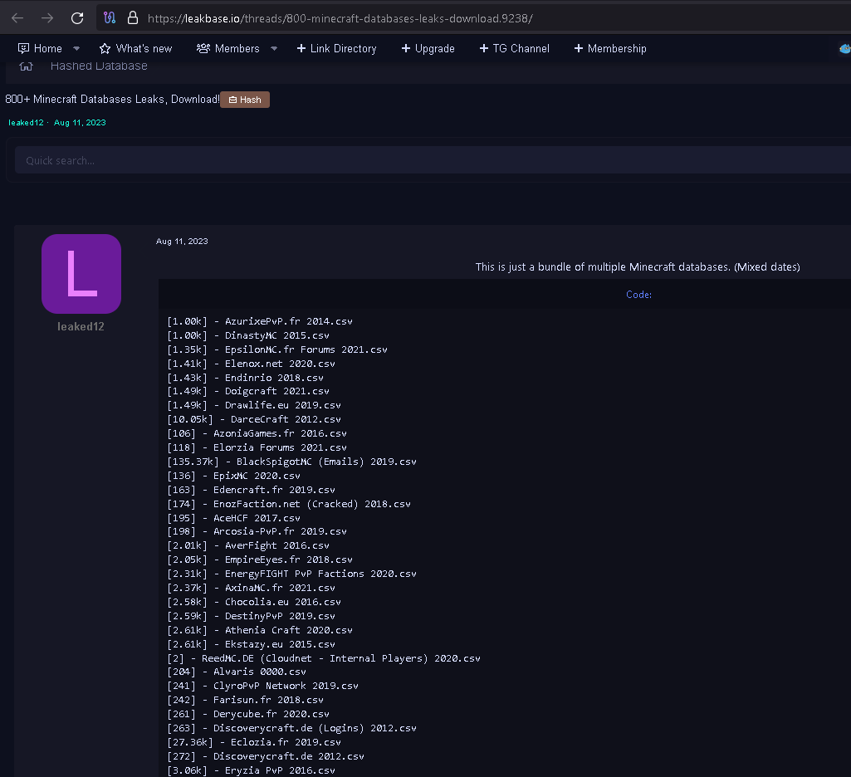Click the thread title text
Image resolution: width=851 pixels, height=777 pixels.
(x=112, y=100)
